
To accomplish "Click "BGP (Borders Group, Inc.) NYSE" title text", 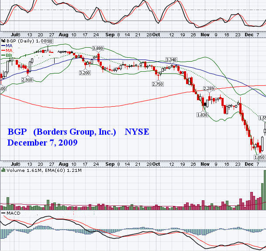I will (x=78, y=132).
